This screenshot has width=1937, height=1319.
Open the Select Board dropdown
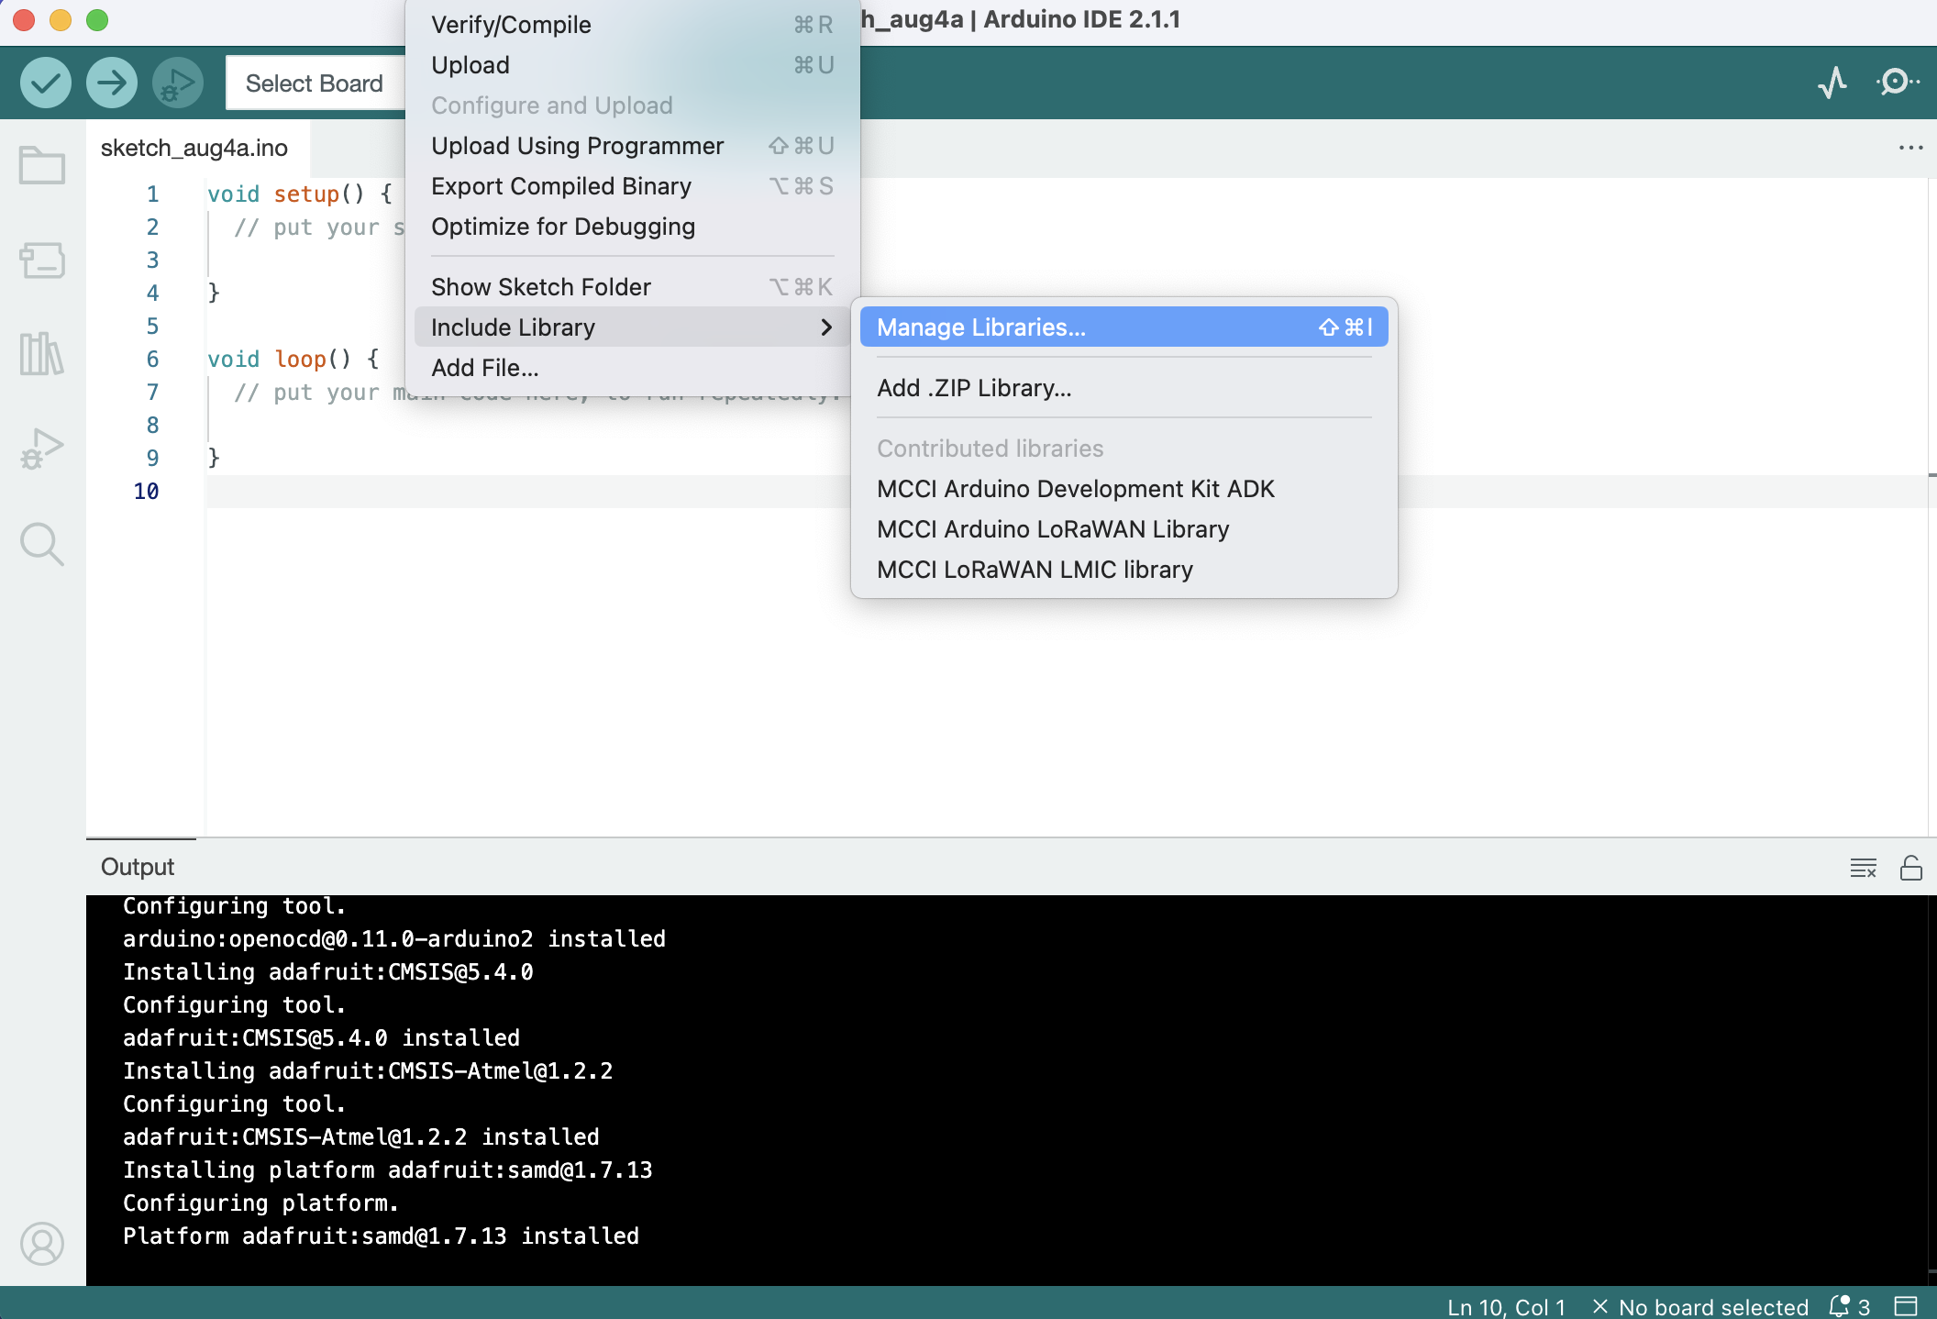[x=315, y=83]
